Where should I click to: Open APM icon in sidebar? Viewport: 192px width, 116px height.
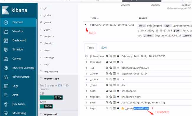point(6,95)
